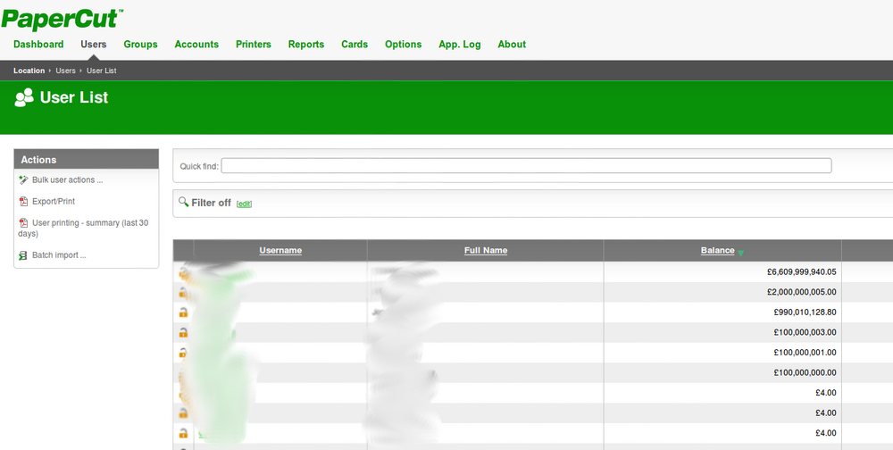893x450 pixels.
Task: View the App. Log tab
Action: [460, 45]
